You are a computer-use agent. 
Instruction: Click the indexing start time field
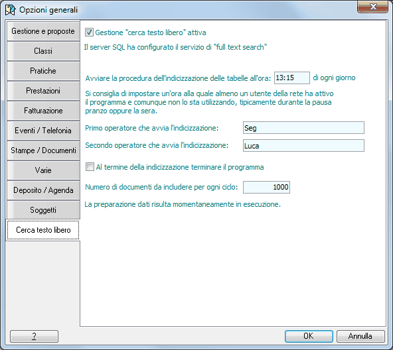[292, 78]
